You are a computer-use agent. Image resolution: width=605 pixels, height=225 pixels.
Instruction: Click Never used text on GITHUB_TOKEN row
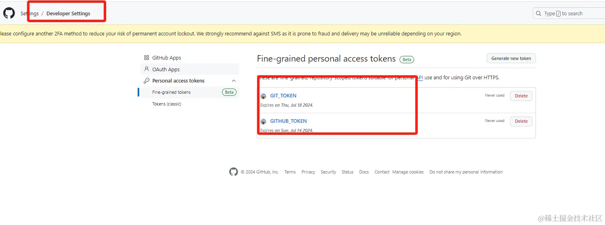click(x=494, y=121)
